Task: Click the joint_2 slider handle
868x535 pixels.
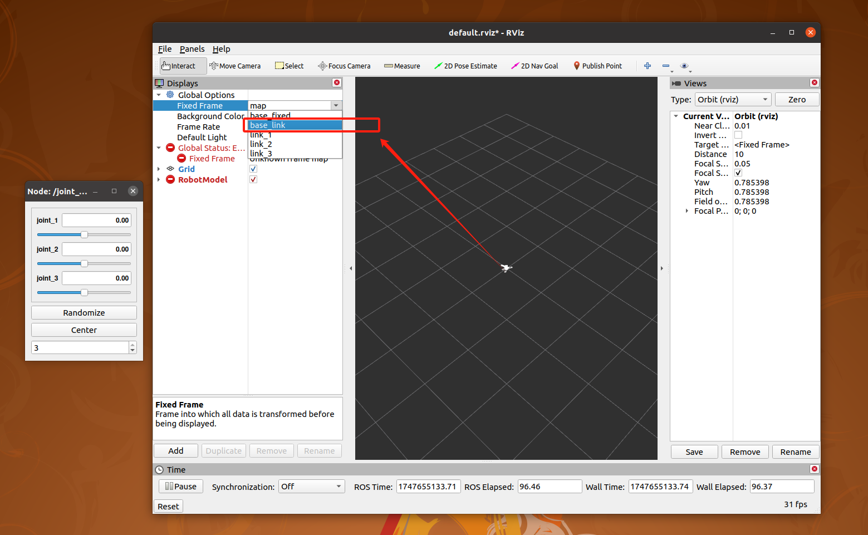Action: (x=84, y=263)
